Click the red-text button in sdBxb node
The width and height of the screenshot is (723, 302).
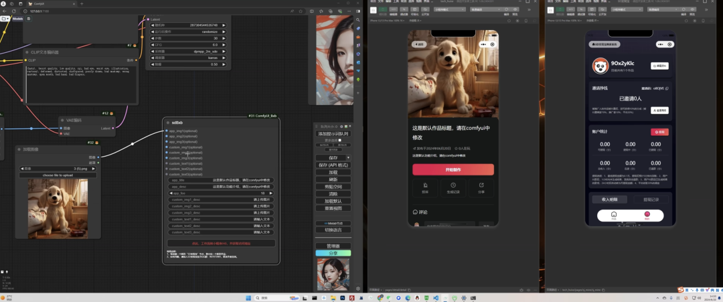point(221,243)
